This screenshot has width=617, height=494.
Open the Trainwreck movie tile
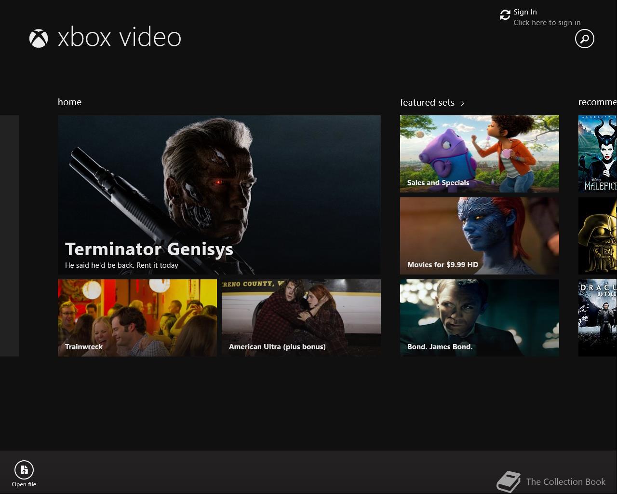coord(137,318)
